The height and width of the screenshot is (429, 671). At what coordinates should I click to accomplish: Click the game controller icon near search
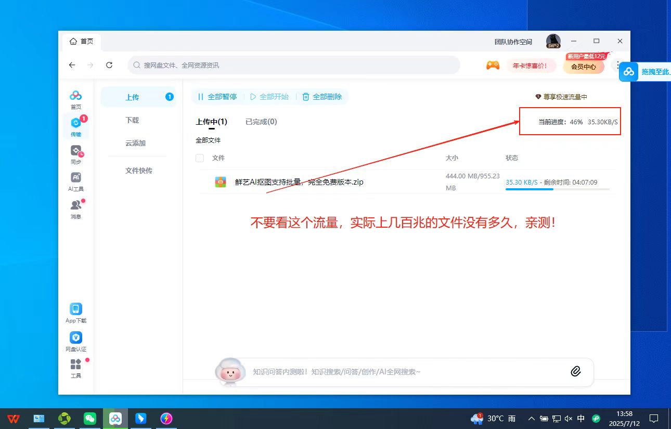[493, 65]
